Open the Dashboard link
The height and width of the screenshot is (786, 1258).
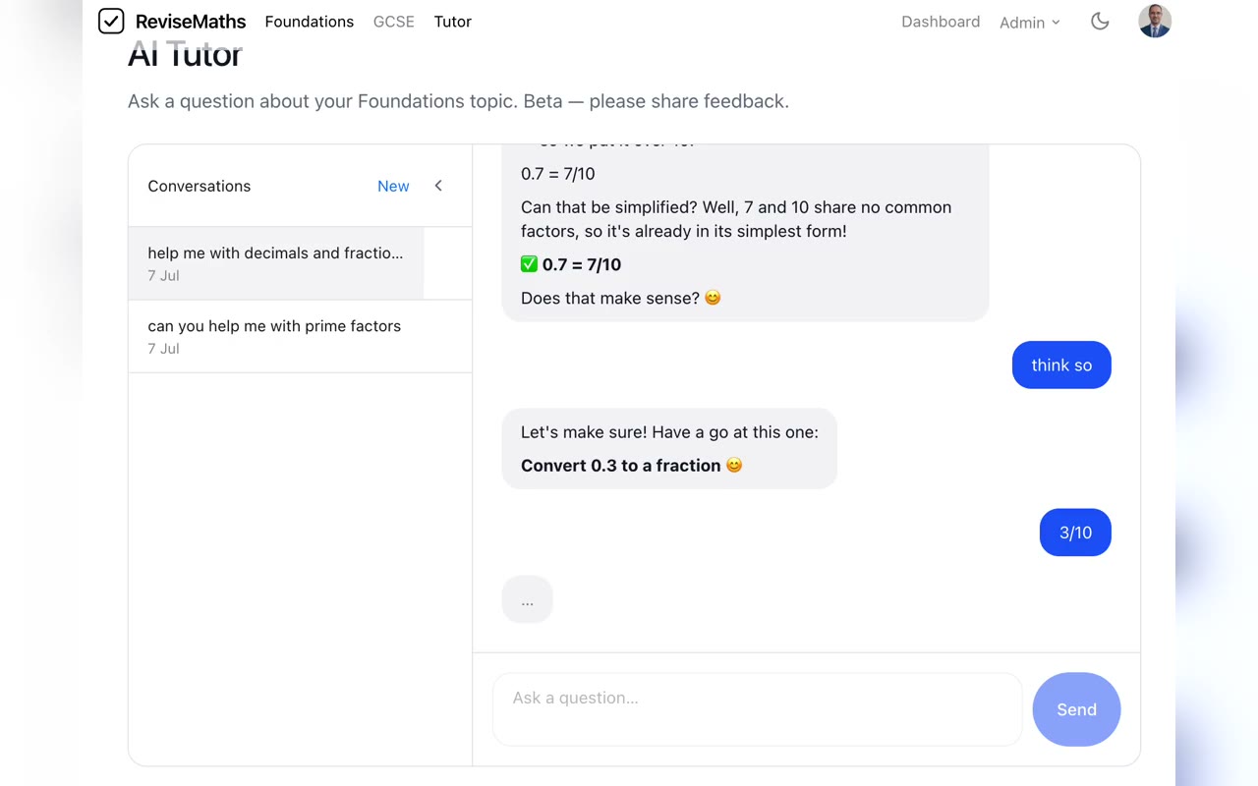point(941,22)
